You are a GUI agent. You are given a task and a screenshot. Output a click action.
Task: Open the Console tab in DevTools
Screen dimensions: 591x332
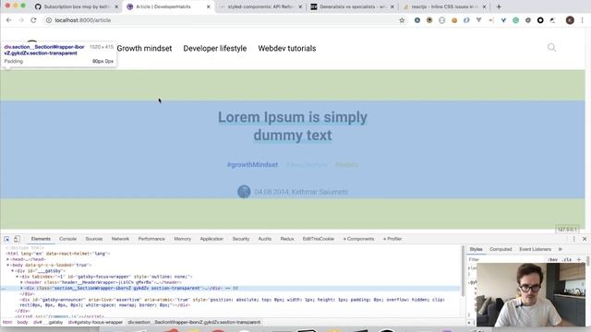pyautogui.click(x=67, y=239)
